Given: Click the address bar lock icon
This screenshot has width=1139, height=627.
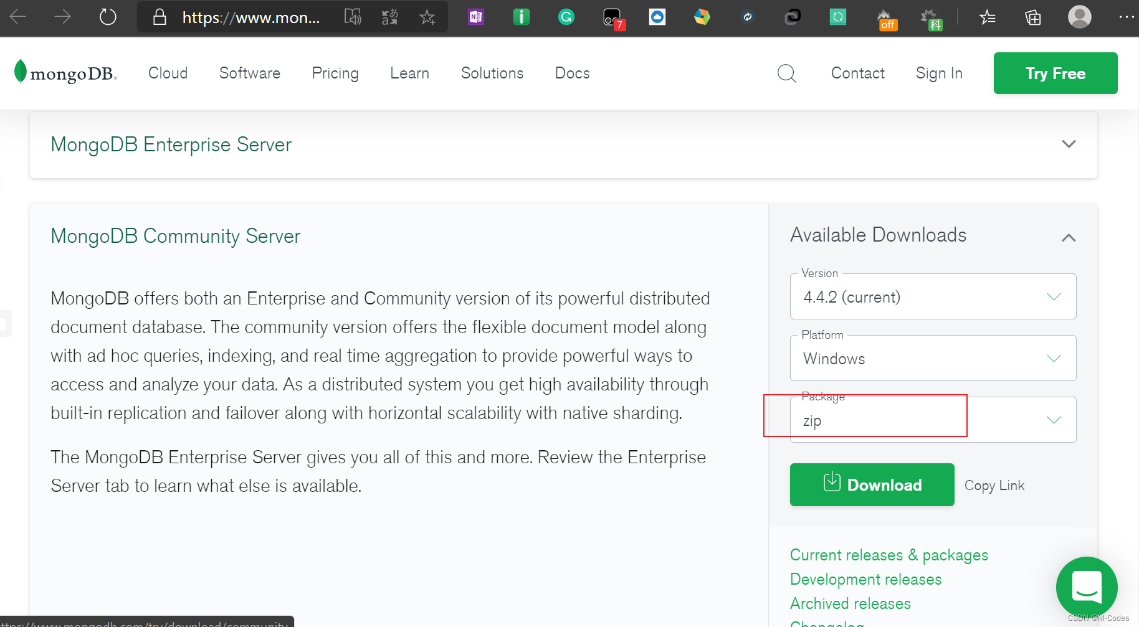Looking at the screenshot, I should [x=160, y=17].
